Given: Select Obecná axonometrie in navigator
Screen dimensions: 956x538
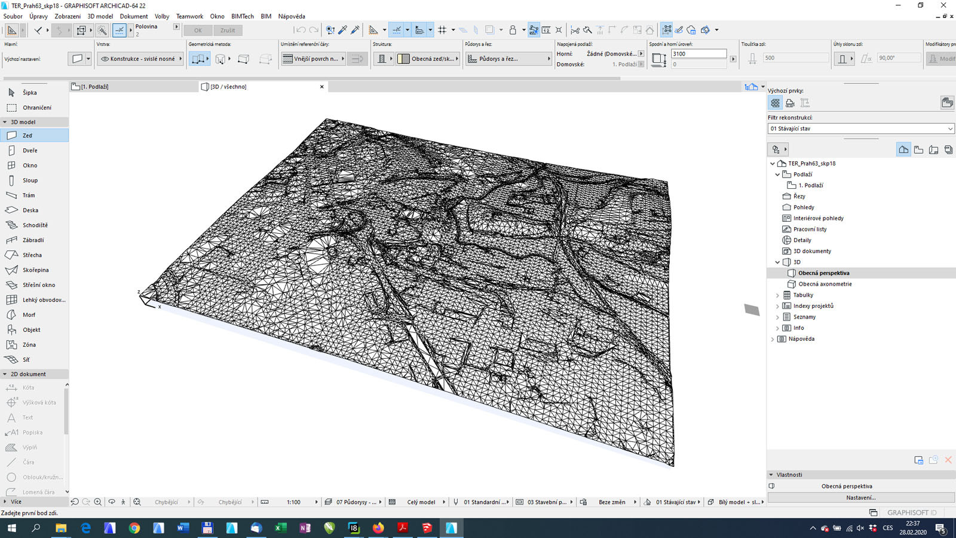Looking at the screenshot, I should click(x=825, y=284).
